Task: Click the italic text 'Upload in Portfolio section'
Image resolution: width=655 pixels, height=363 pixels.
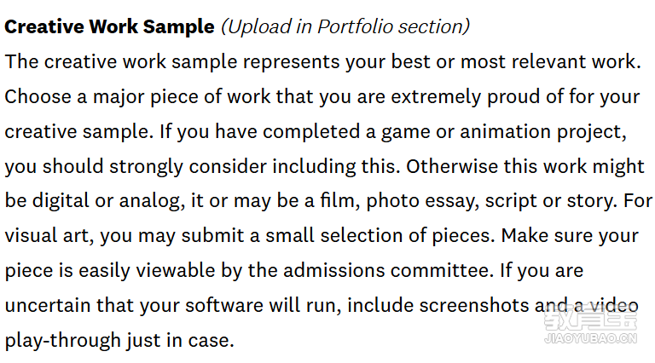Action: (x=346, y=27)
